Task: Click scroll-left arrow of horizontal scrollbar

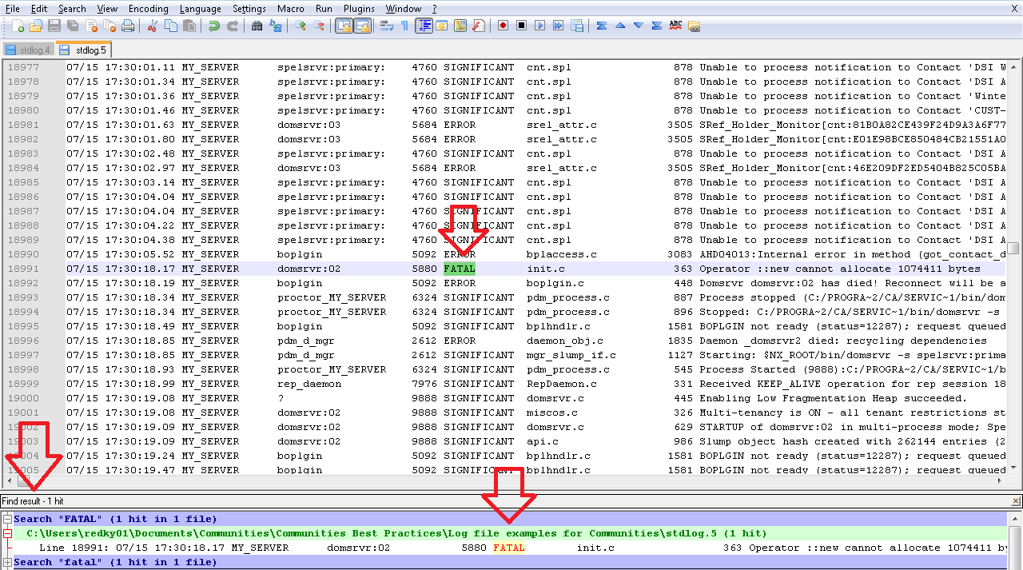Action: (9, 481)
